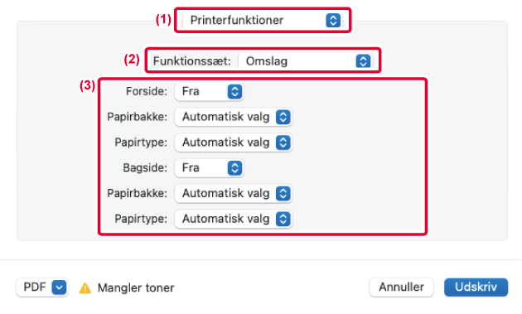This screenshot has height=314, width=522.
Task: Open the PDF options menu button
Action: point(42,287)
